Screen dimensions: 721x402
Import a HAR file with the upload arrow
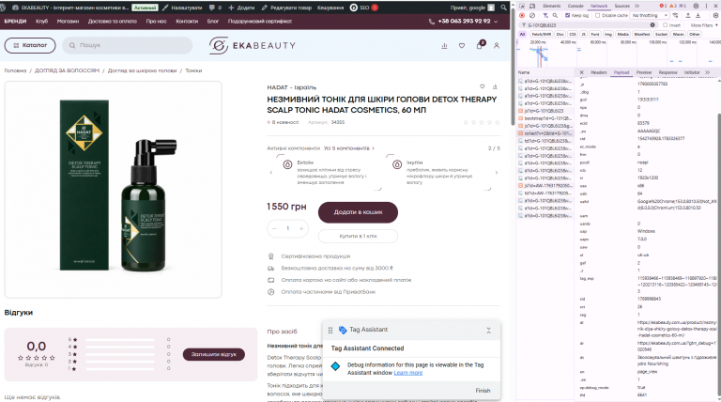coord(688,16)
